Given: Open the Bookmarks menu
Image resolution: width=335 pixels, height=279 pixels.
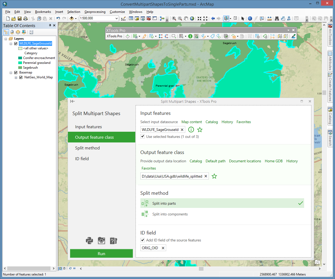Looking at the screenshot, I should point(43,12).
